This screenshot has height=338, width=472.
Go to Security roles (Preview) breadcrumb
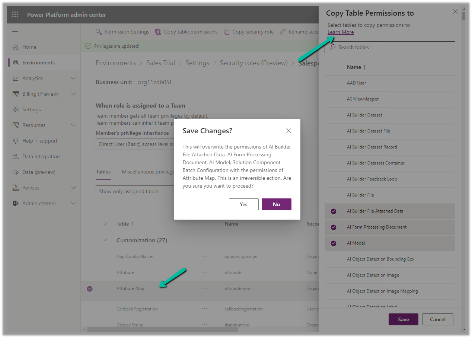pyautogui.click(x=254, y=63)
